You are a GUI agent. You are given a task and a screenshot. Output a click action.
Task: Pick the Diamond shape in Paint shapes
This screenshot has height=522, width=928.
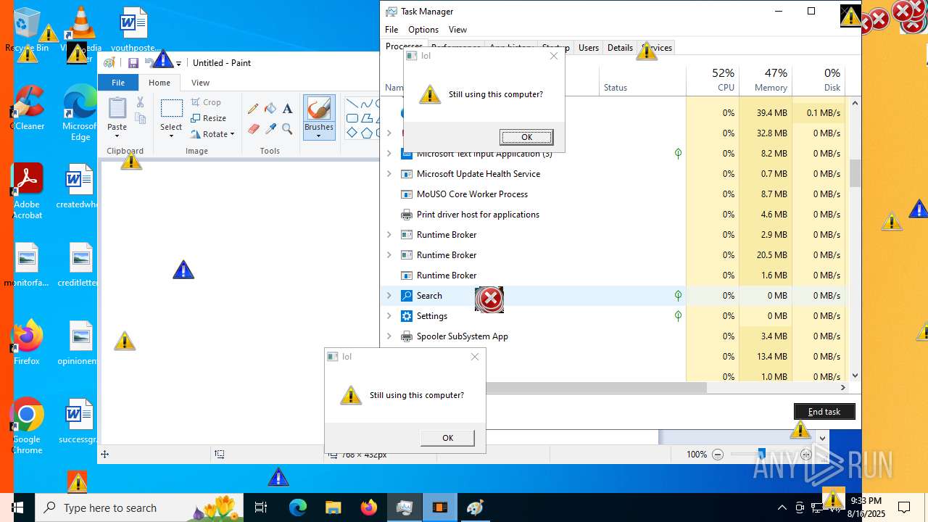pyautogui.click(x=352, y=133)
